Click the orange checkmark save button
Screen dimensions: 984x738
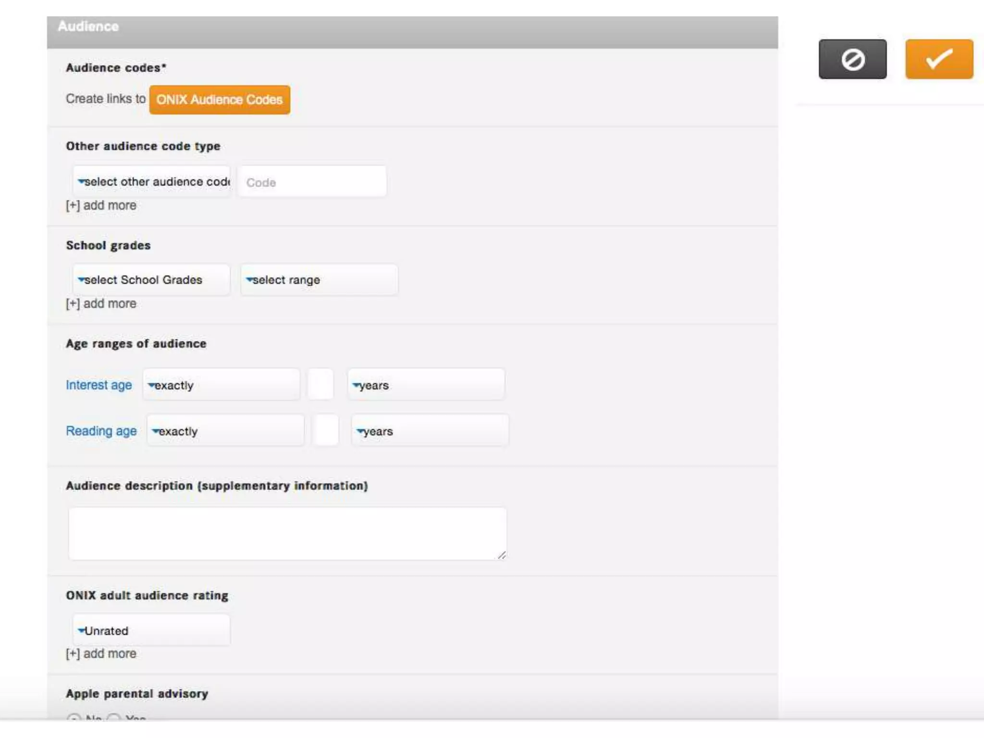tap(939, 59)
